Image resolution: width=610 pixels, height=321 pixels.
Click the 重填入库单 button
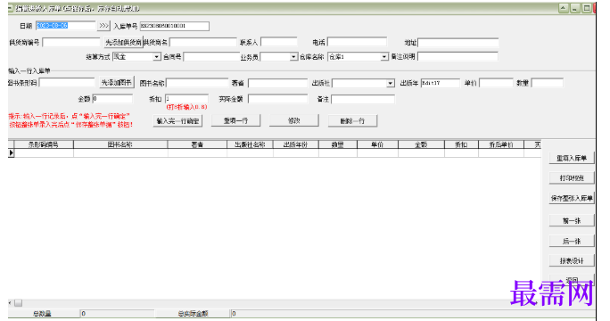pyautogui.click(x=572, y=158)
